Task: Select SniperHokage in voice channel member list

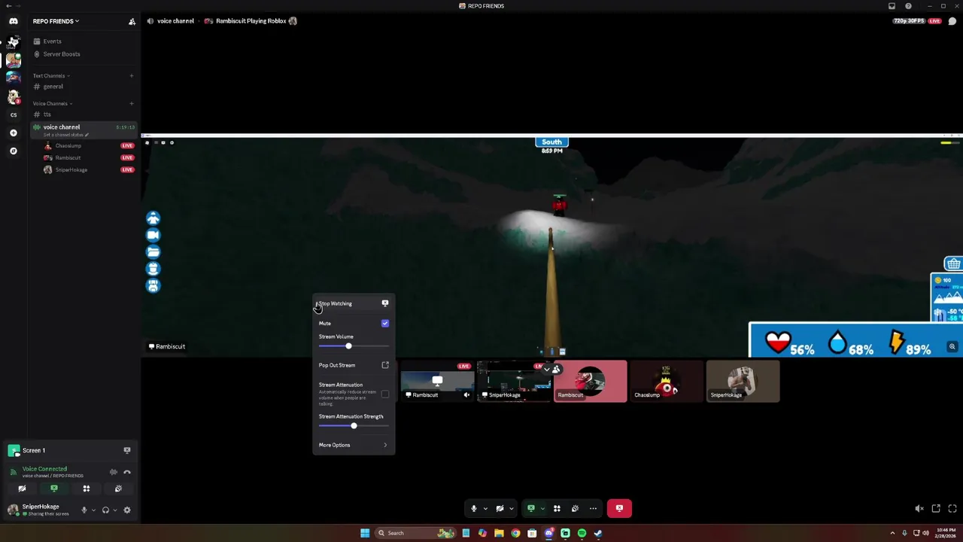Action: coord(88,169)
